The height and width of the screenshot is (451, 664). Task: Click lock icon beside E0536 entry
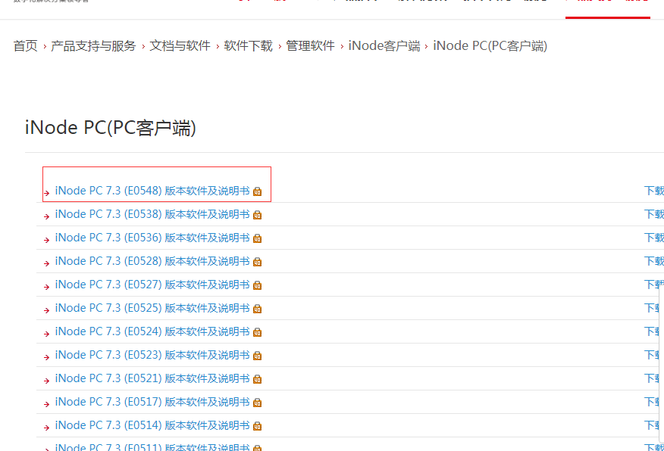pyautogui.click(x=257, y=238)
